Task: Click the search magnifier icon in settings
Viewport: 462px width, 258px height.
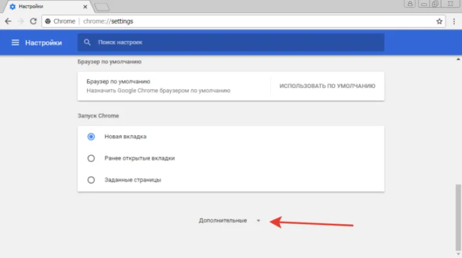Action: (87, 43)
